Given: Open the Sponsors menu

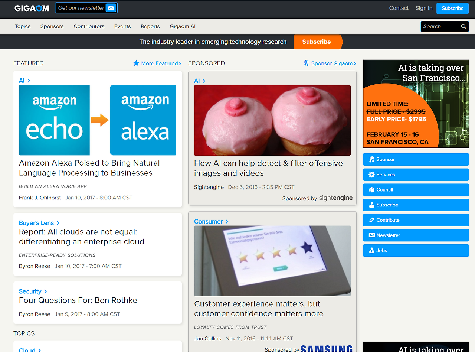Looking at the screenshot, I should pos(52,26).
